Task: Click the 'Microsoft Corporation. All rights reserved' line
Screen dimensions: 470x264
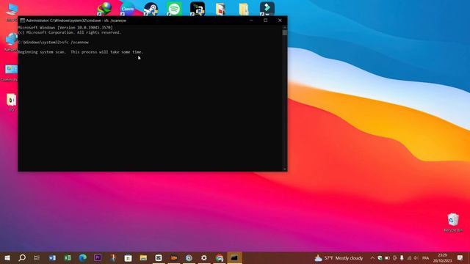Action: point(70,32)
